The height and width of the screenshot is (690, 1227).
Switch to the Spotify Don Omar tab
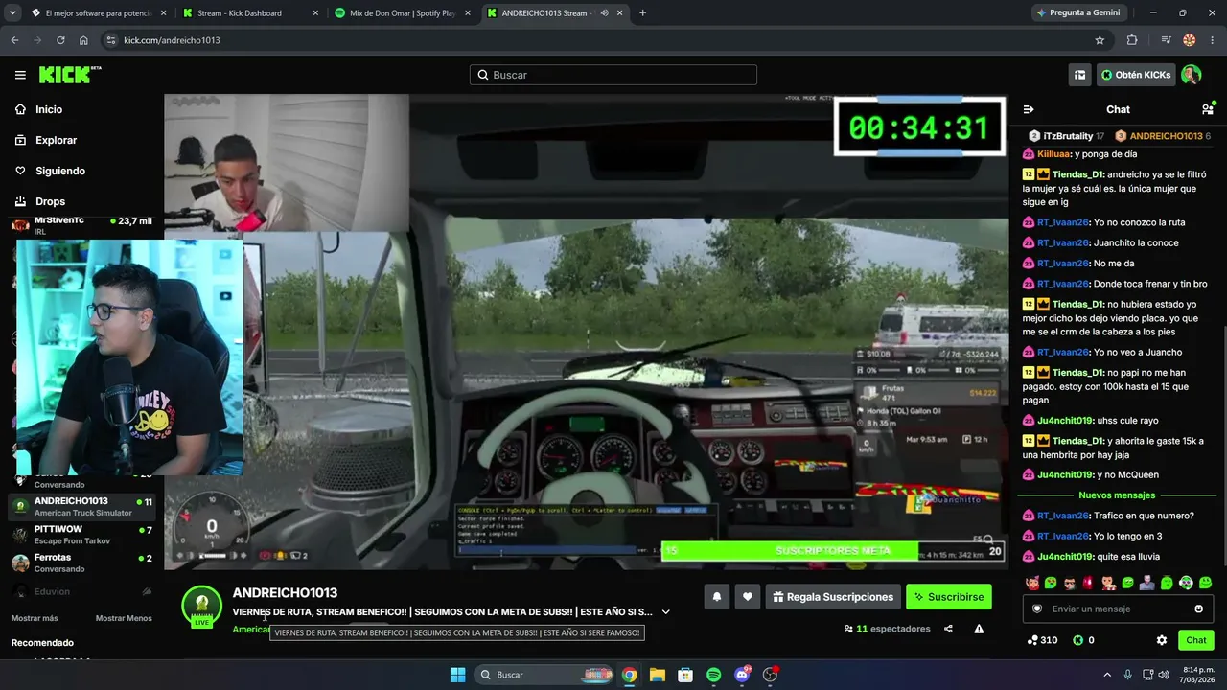[x=402, y=13]
